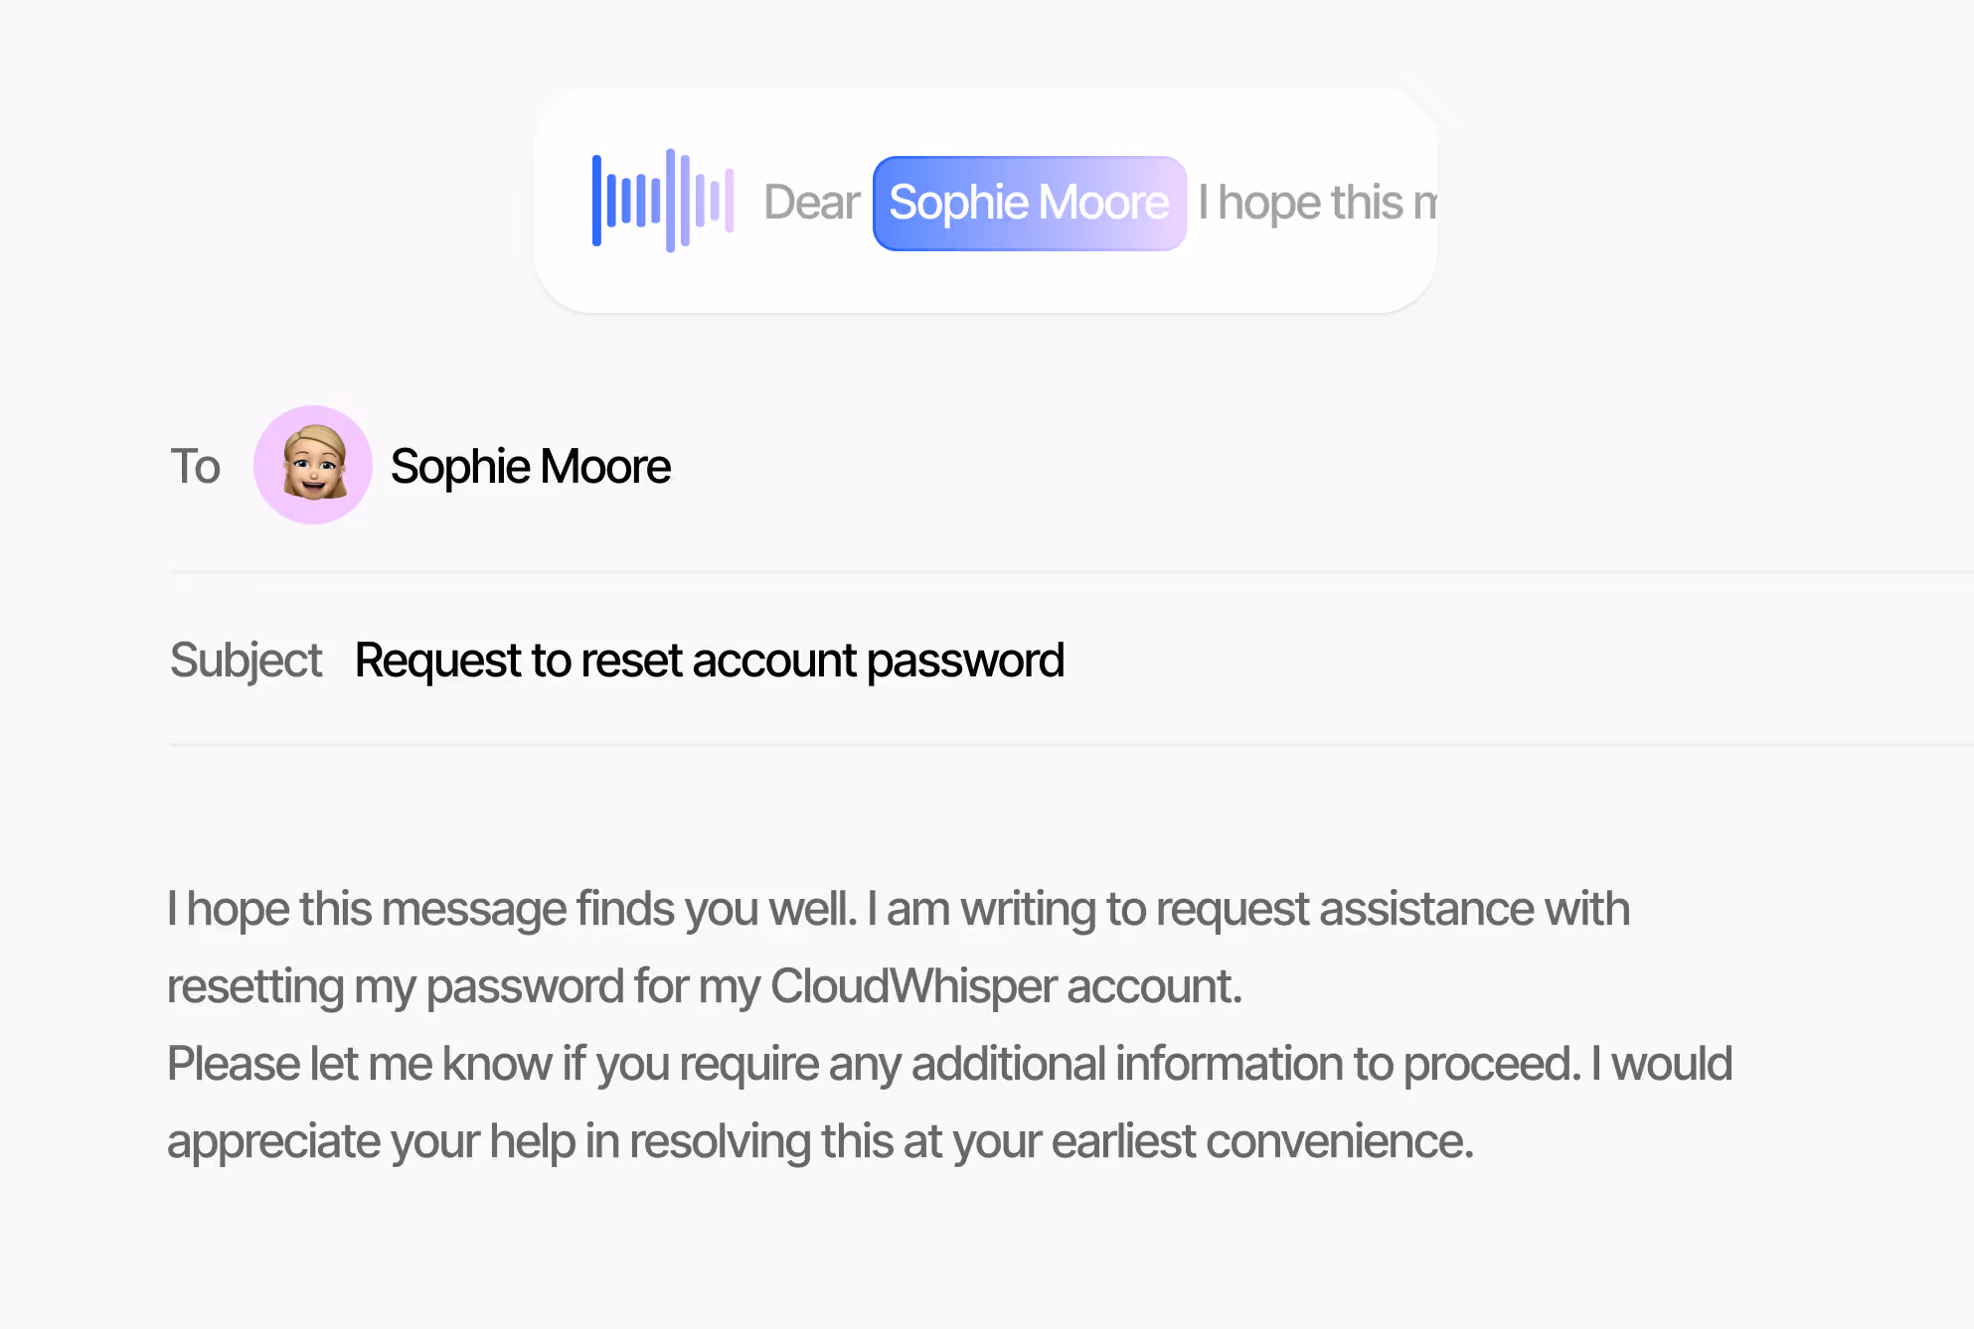Click the tallest bar in the waveform icon
Screen dimensions: 1974x1329
[x=672, y=202]
